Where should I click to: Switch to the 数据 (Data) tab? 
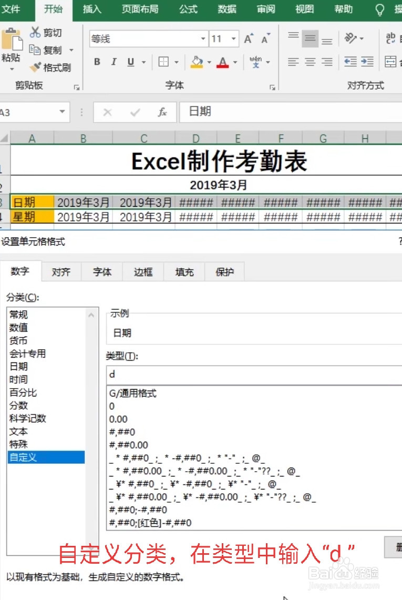pos(227,9)
